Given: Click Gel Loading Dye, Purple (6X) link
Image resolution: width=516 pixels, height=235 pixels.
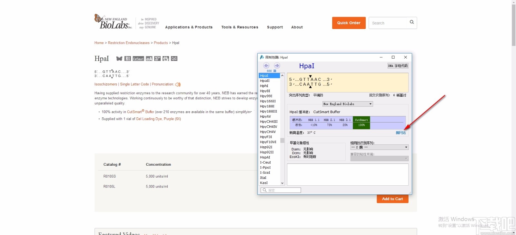Looking at the screenshot, I should point(158,119).
